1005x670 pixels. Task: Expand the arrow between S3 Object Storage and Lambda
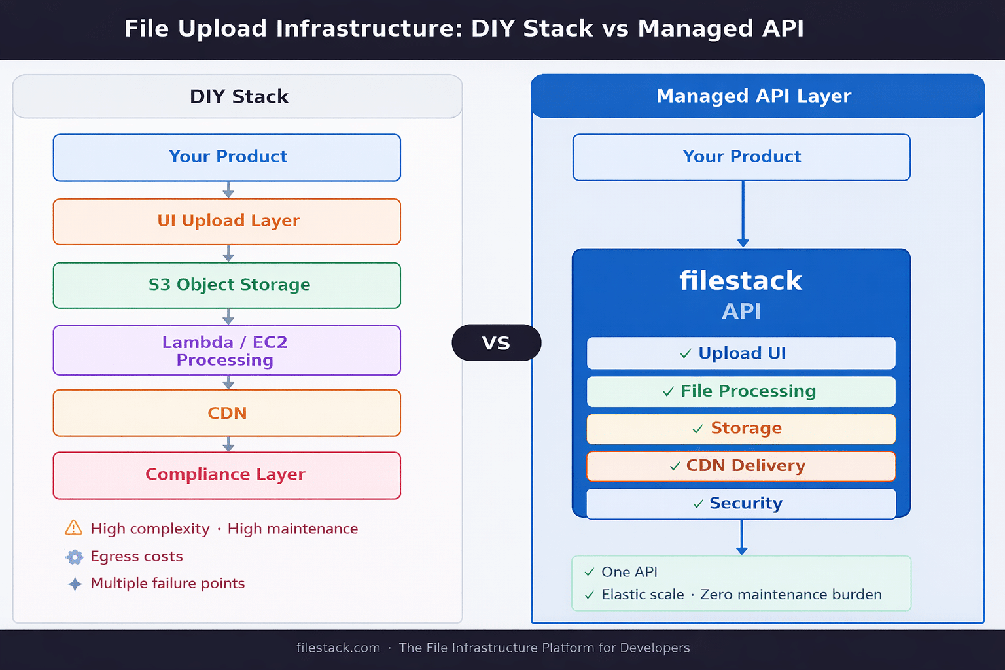228,317
